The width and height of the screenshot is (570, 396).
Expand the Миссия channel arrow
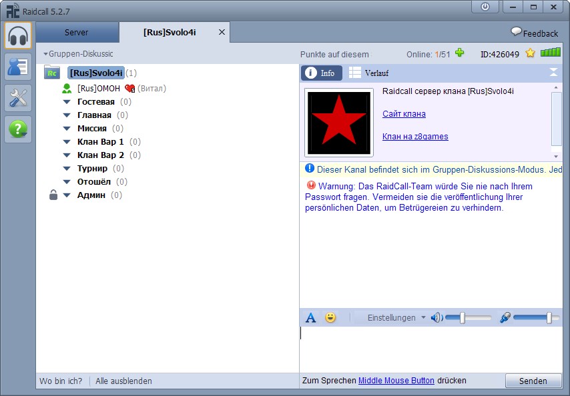[67, 129]
